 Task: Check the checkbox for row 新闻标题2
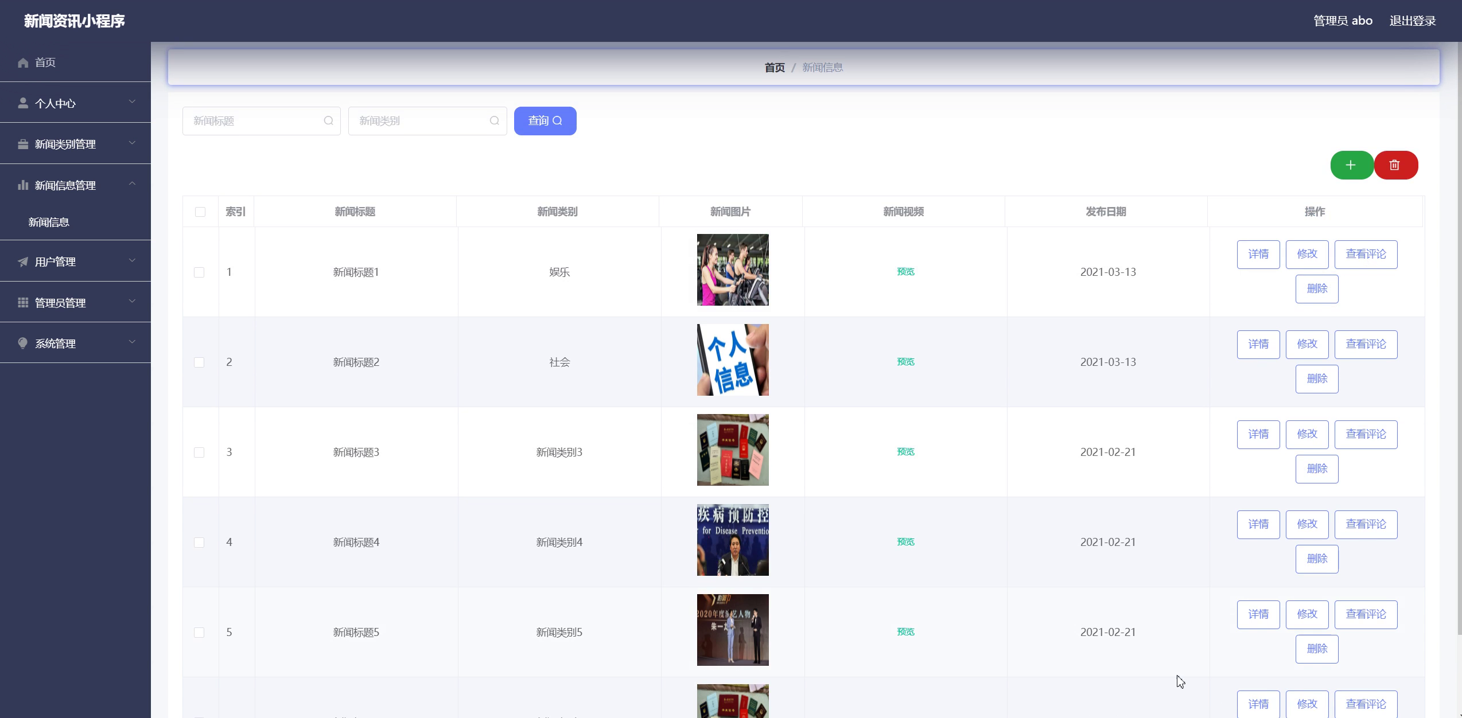click(x=199, y=362)
